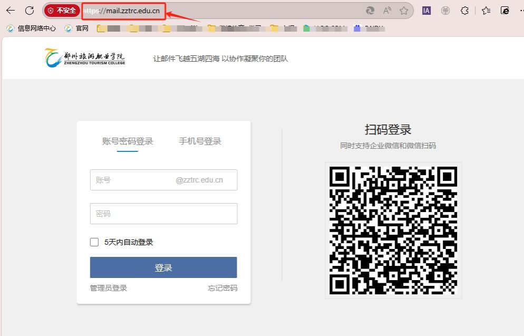
Task: Star this page as a favorite
Action: click(404, 11)
